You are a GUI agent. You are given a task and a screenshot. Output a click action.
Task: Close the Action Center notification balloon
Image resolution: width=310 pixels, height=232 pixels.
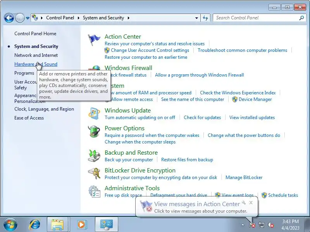(251, 203)
